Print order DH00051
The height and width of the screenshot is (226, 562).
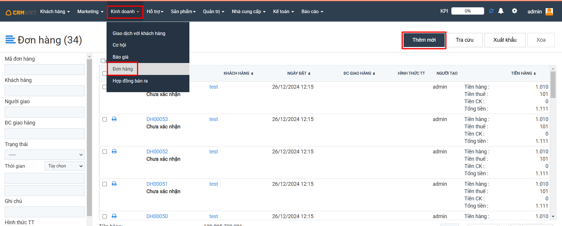pyautogui.click(x=114, y=184)
